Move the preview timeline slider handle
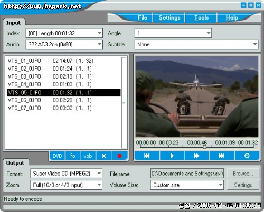Viewport: 264px width, 212px height. point(204,147)
